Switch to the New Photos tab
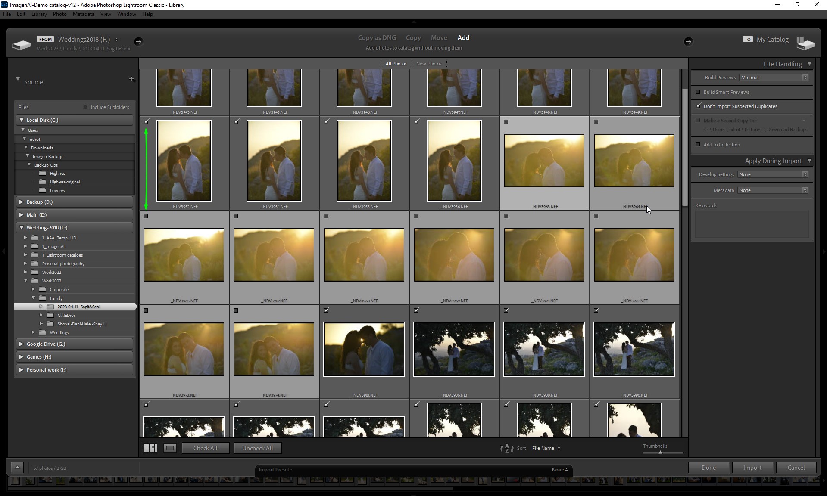The image size is (827, 496). 428,64
